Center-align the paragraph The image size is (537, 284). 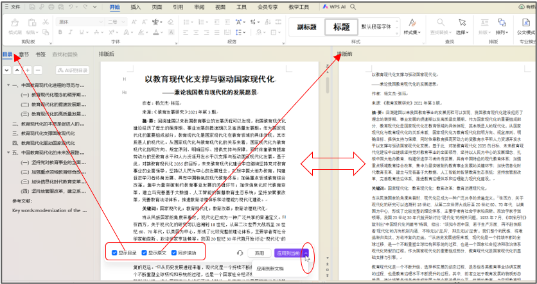coord(197,32)
